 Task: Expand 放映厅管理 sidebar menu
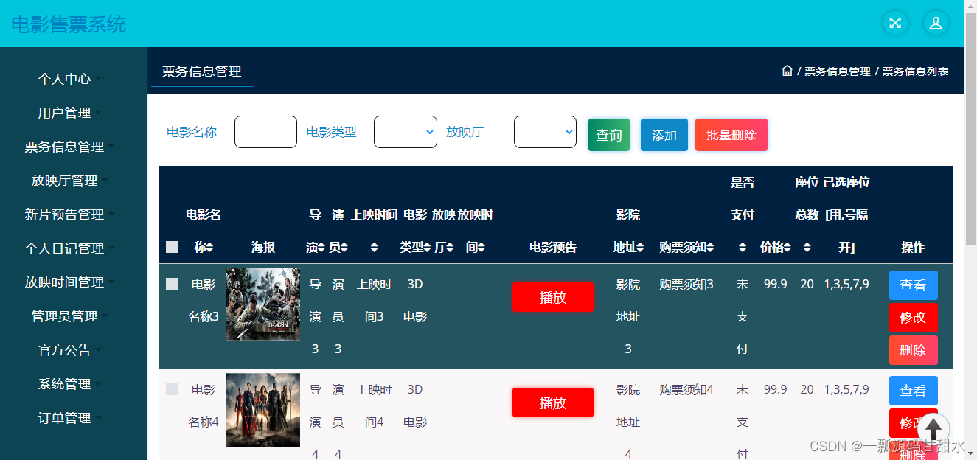[x=69, y=181]
